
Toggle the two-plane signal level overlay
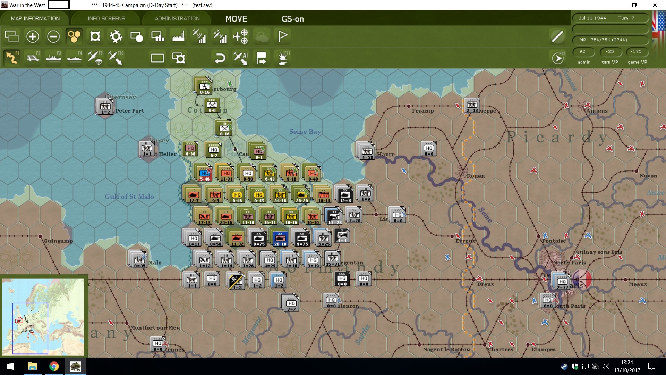click(x=220, y=36)
